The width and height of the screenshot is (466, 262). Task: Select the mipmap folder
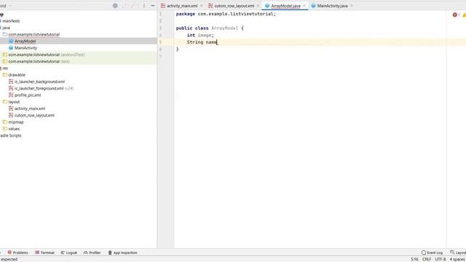16,122
